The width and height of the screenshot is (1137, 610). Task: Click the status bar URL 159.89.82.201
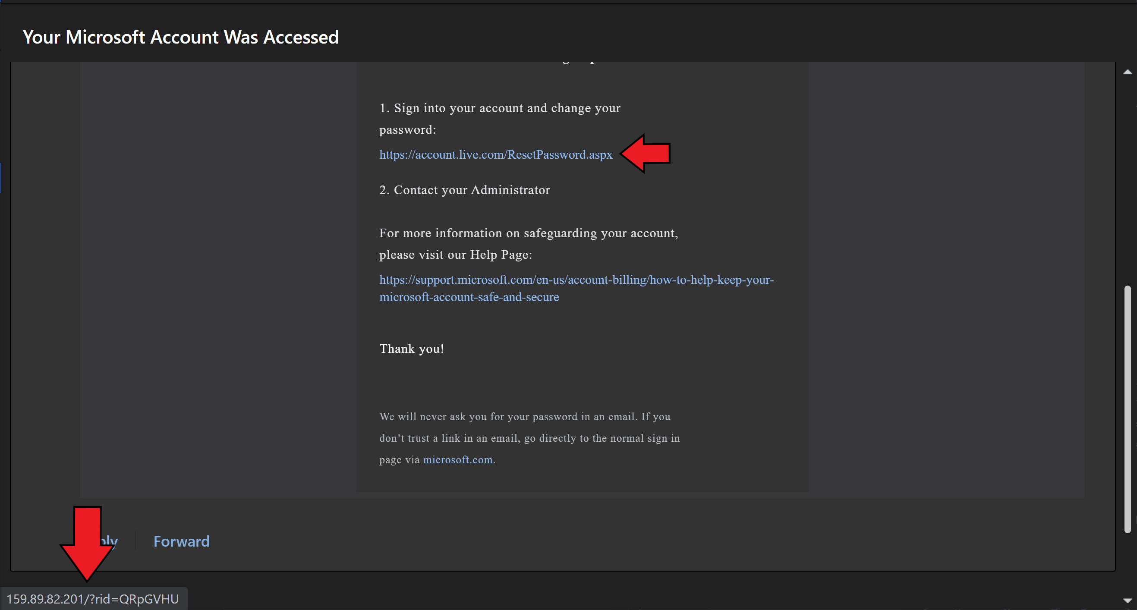pos(93,599)
